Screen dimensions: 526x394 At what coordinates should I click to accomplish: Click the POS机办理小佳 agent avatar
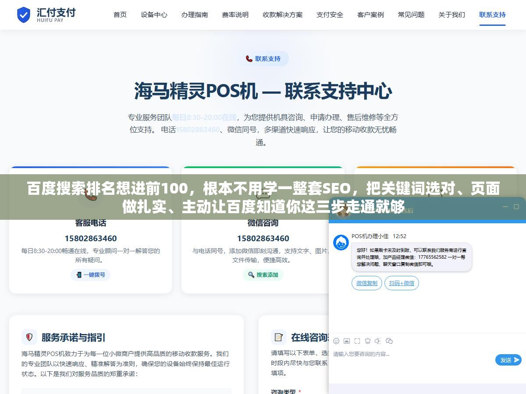click(x=341, y=243)
